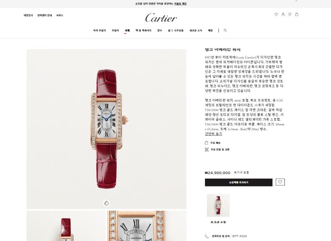Open the shopping bag icon in header
This screenshot has height=241, width=331.
pyautogui.click(x=297, y=14)
